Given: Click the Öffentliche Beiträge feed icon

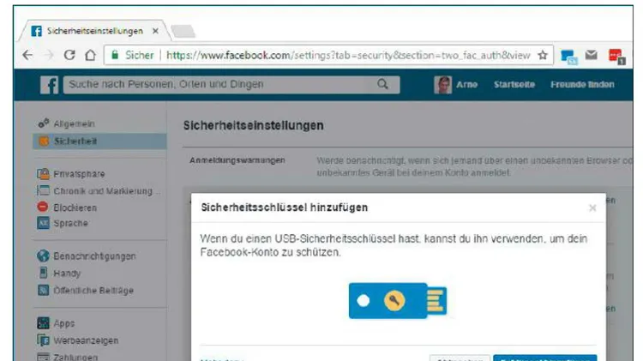Looking at the screenshot, I should (43, 290).
